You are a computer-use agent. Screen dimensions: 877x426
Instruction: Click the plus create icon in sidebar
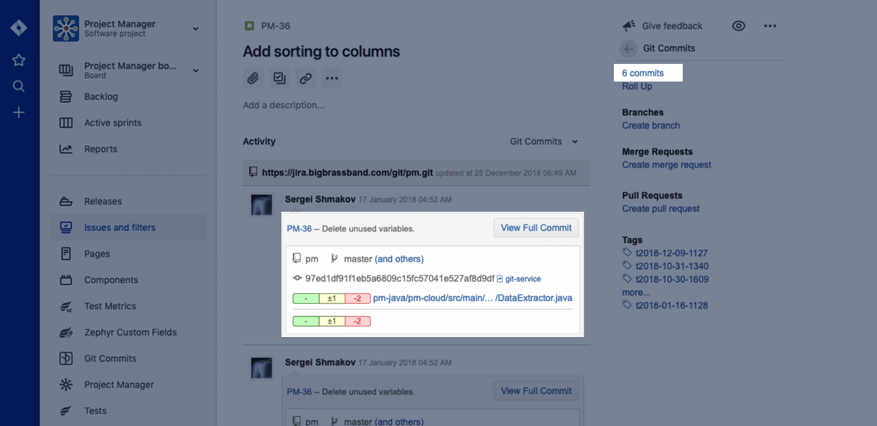[19, 113]
